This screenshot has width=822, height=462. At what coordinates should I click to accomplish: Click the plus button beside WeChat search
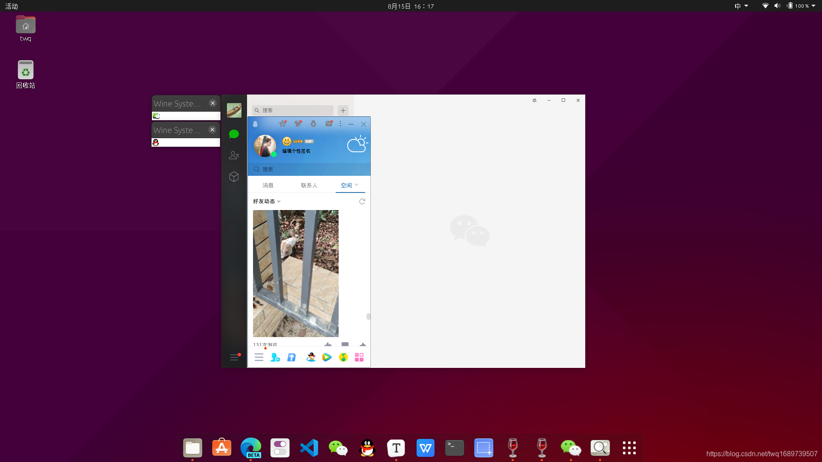pyautogui.click(x=343, y=110)
